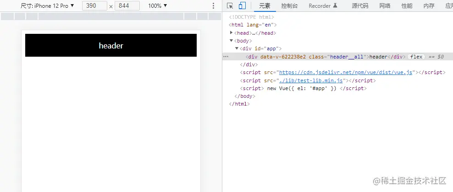The width and height of the screenshot is (453, 192).
Task: Expand the head element node
Action: coord(232,32)
